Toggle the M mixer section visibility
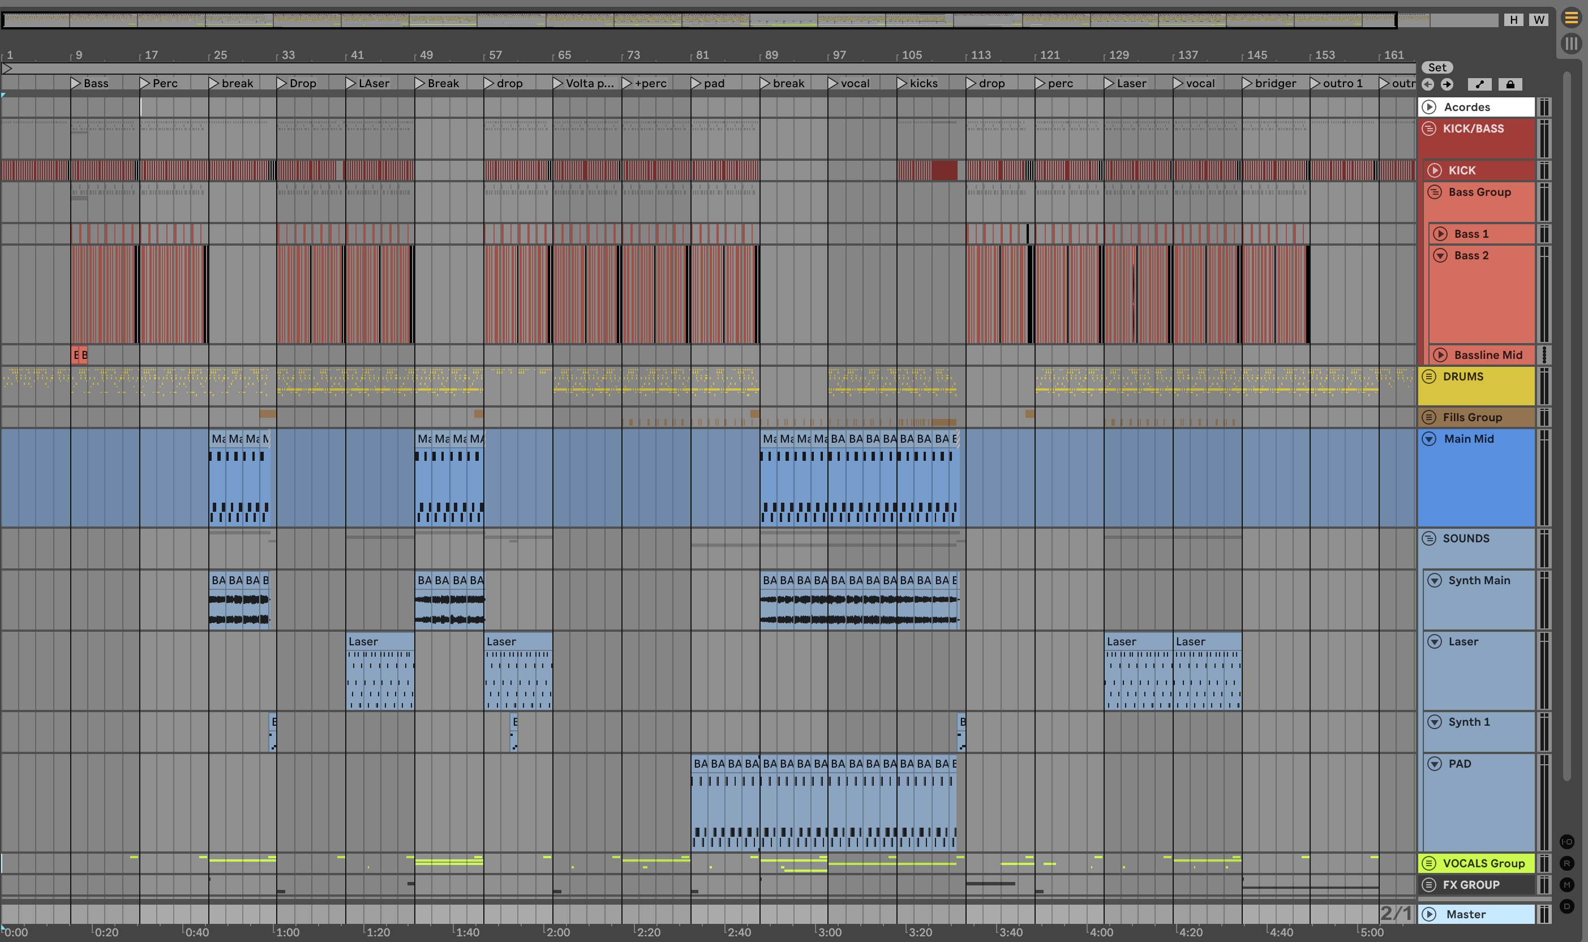Image resolution: width=1588 pixels, height=942 pixels. tap(1567, 884)
